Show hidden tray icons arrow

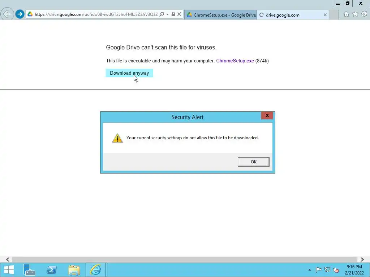310,270
